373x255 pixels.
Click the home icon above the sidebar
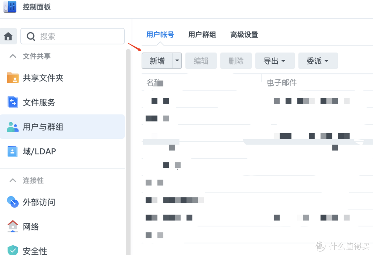pyautogui.click(x=8, y=36)
